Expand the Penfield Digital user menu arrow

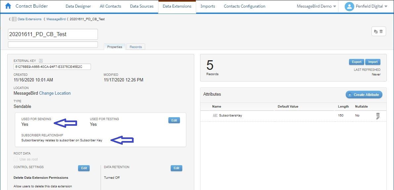pyautogui.click(x=386, y=7)
